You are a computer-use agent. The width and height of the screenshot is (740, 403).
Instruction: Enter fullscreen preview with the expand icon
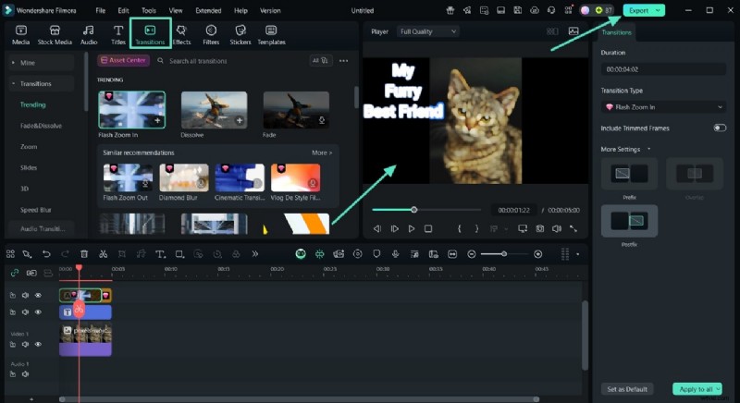click(x=573, y=228)
